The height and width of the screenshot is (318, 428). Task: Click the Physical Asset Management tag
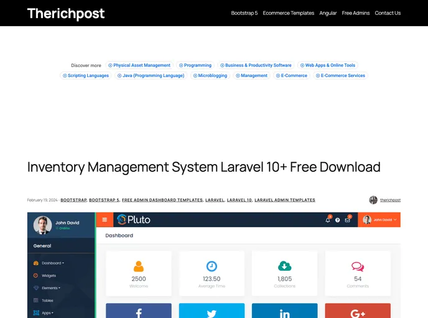[x=139, y=65]
